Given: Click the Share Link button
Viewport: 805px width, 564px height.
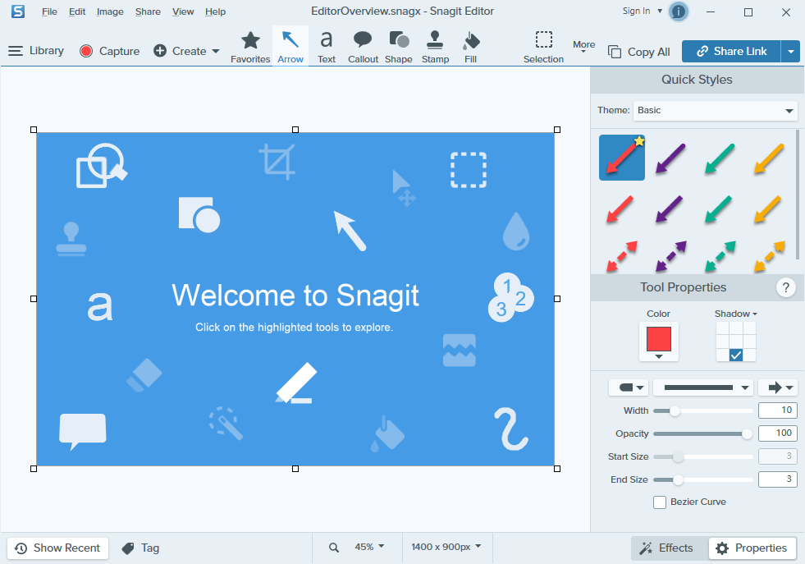Looking at the screenshot, I should tap(730, 51).
